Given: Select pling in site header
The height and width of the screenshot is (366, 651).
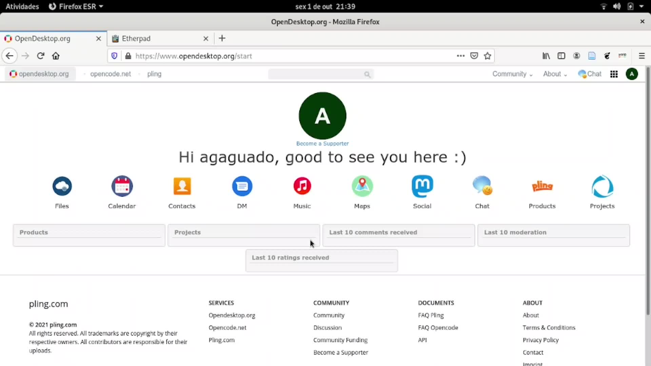Looking at the screenshot, I should pos(154,74).
